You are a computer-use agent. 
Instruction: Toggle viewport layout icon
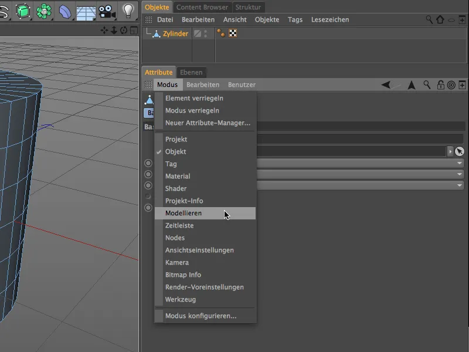(x=134, y=31)
